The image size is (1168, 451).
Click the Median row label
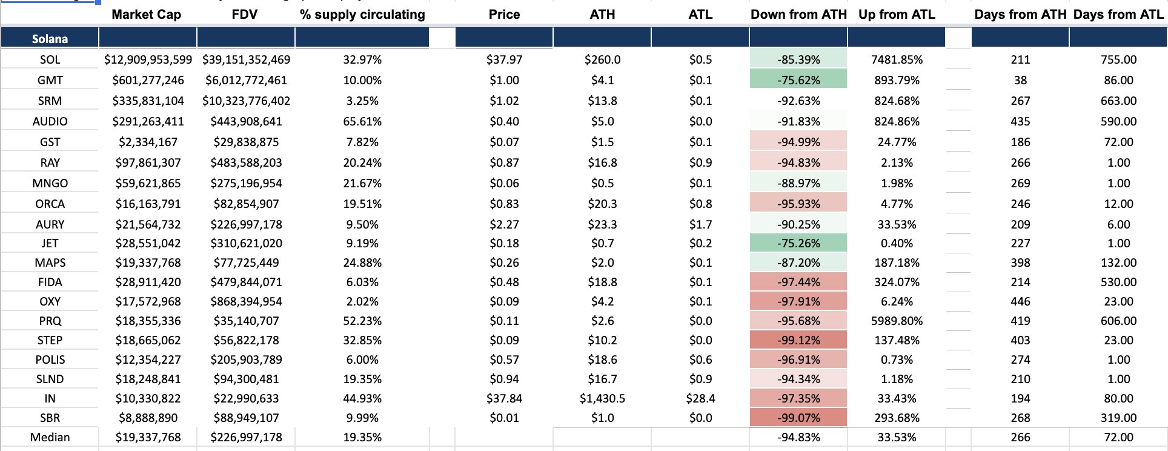point(50,437)
